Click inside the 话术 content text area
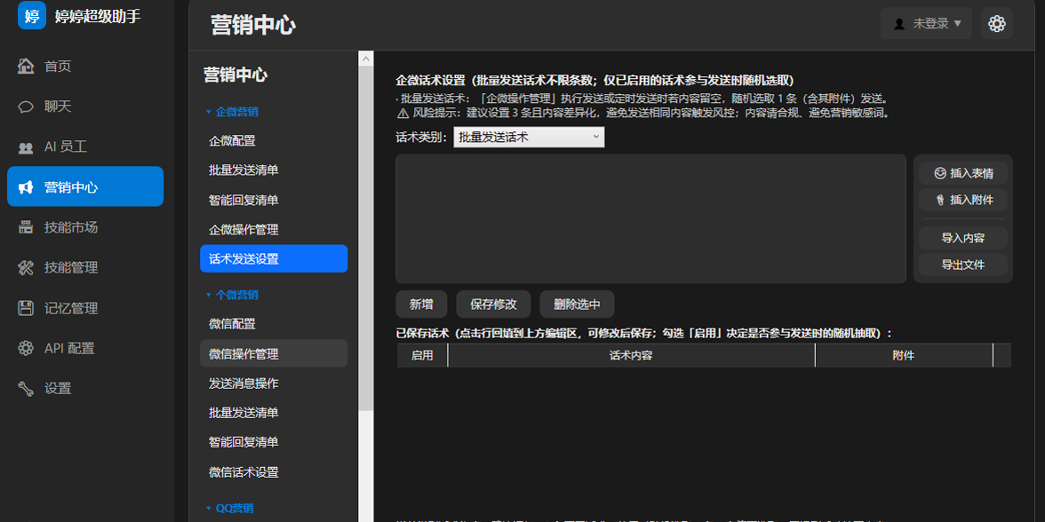 tap(650, 219)
